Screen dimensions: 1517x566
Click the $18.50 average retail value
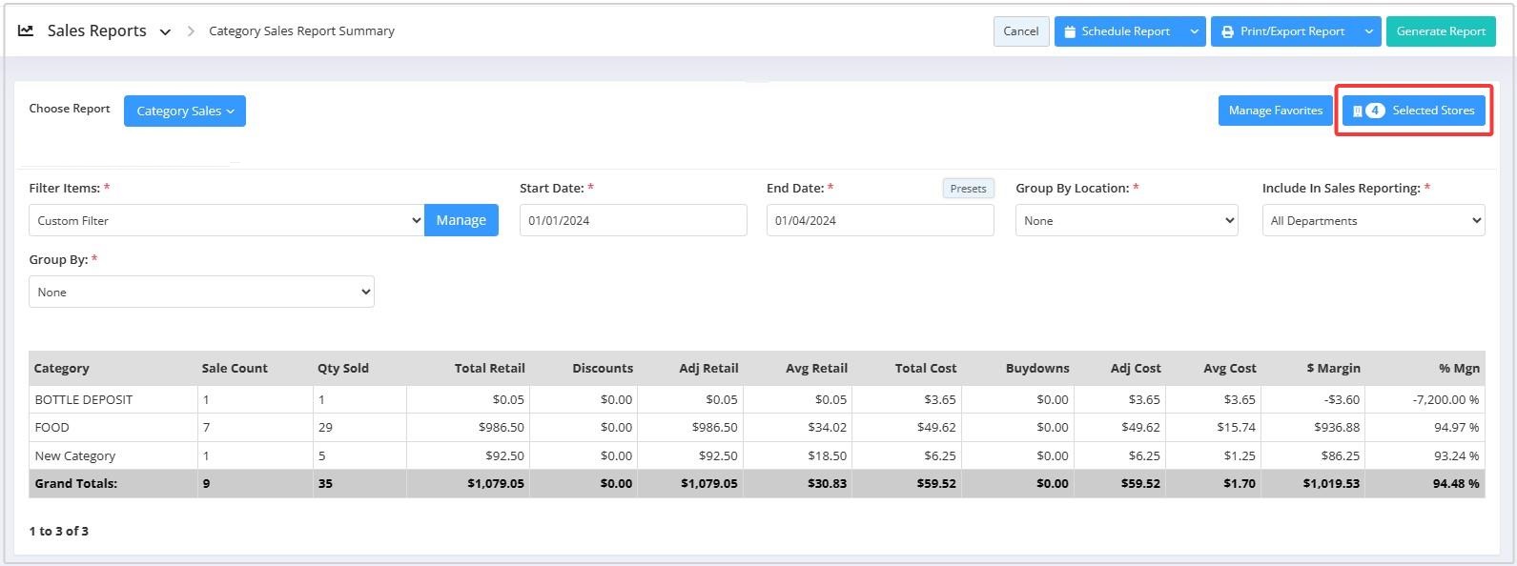click(x=826, y=455)
